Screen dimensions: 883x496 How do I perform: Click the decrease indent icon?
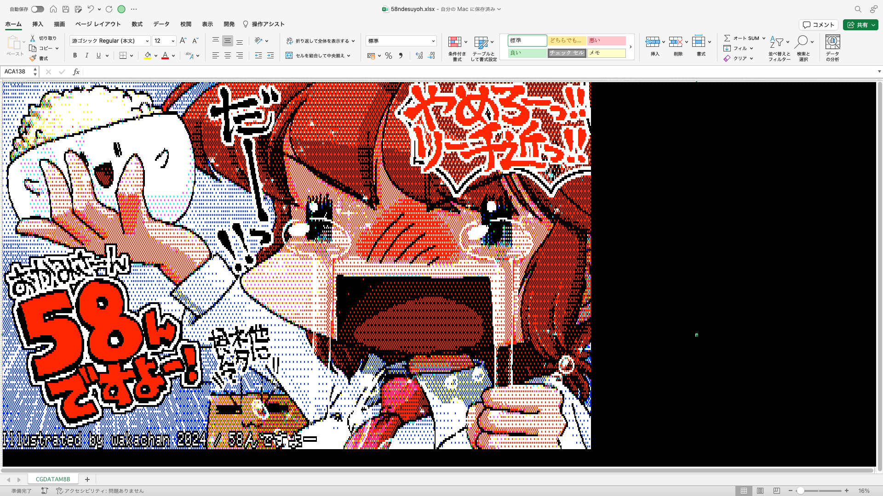click(258, 56)
